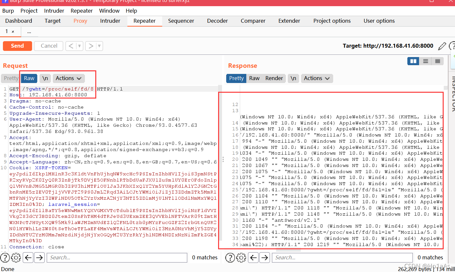
Task: Switch to the Comparer tab
Action: (x=253, y=21)
